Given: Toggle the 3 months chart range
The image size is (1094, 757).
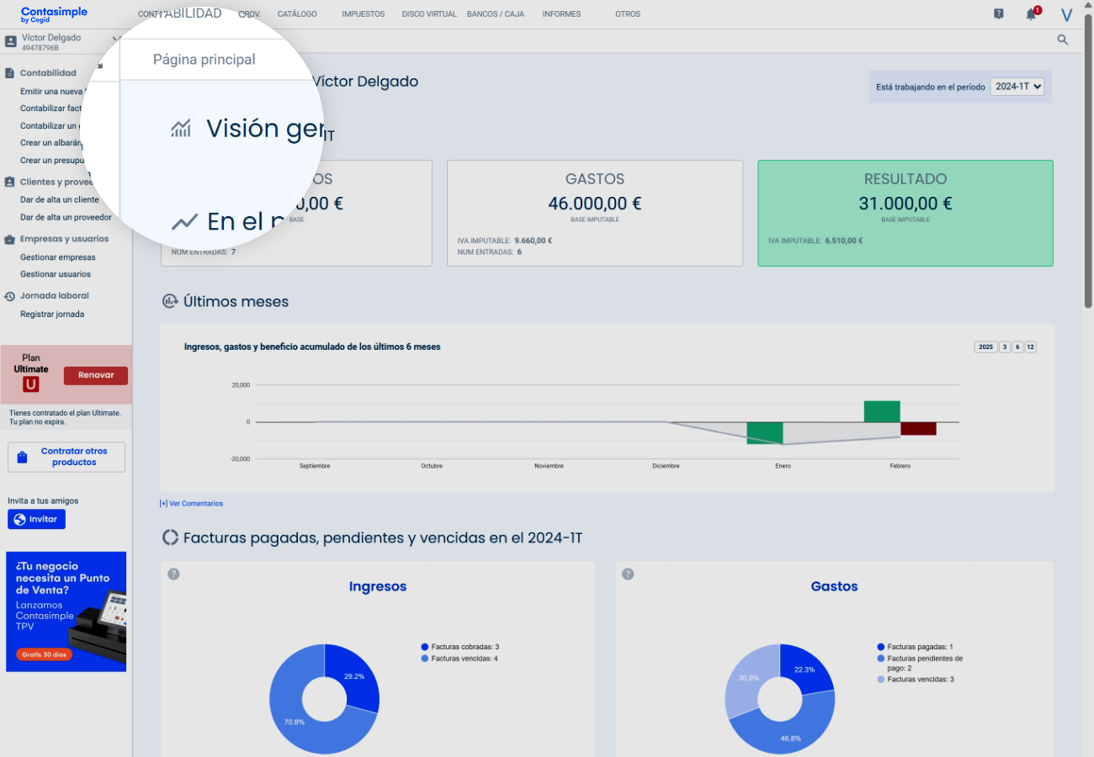Looking at the screenshot, I should (x=1005, y=347).
